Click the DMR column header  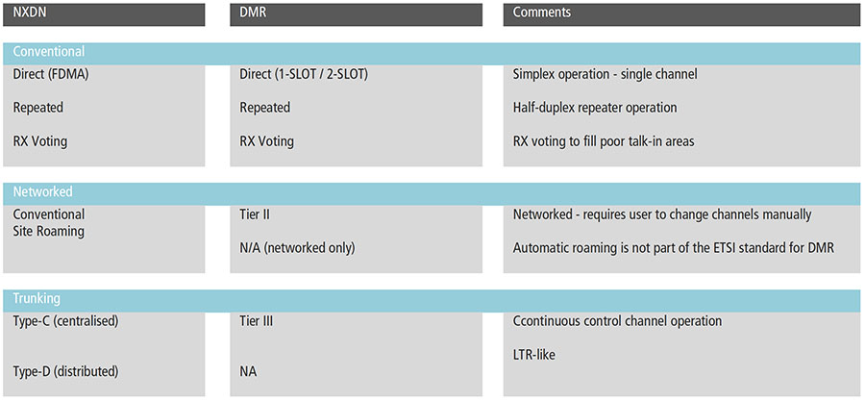click(x=254, y=13)
